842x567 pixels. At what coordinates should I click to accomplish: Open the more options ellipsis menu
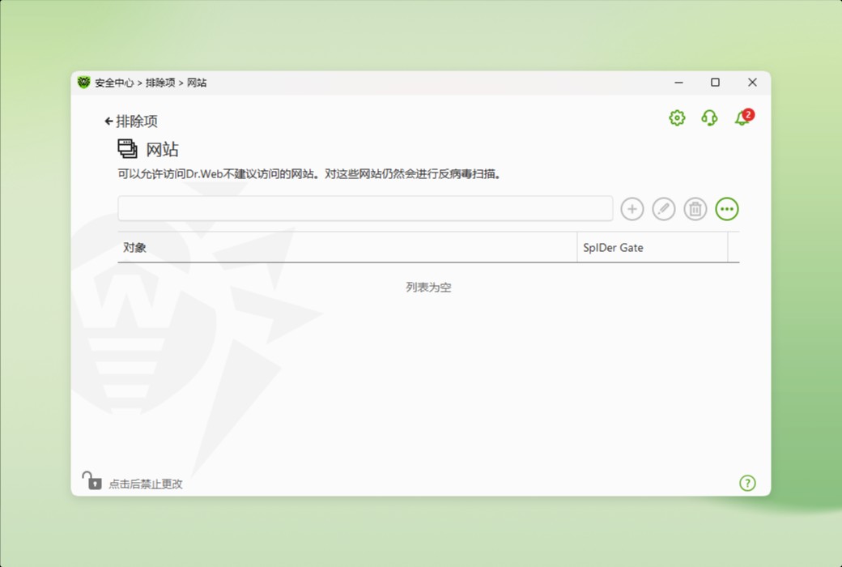726,208
